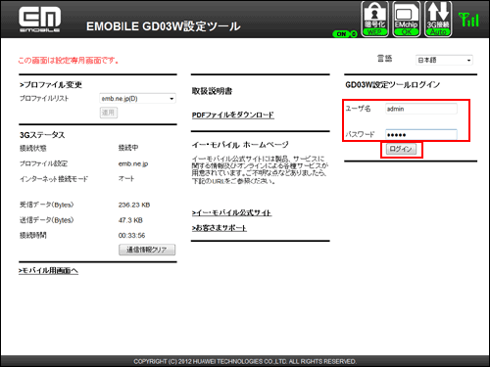Open the お客さまサポート link
Screen dimensions: 490x367
click(220, 228)
